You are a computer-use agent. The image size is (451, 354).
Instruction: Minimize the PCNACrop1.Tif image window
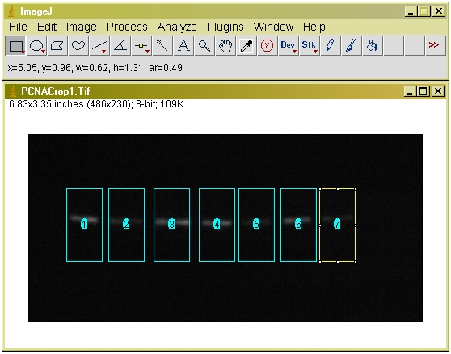(x=410, y=91)
